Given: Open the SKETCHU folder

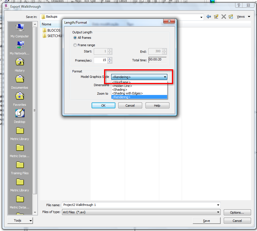Looking at the screenshot, I should click(x=52, y=36).
